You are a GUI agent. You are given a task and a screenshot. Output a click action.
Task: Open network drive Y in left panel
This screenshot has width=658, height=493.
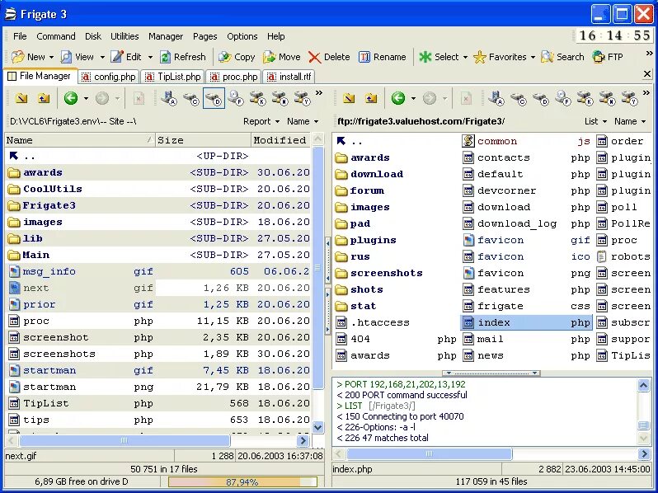(302, 98)
